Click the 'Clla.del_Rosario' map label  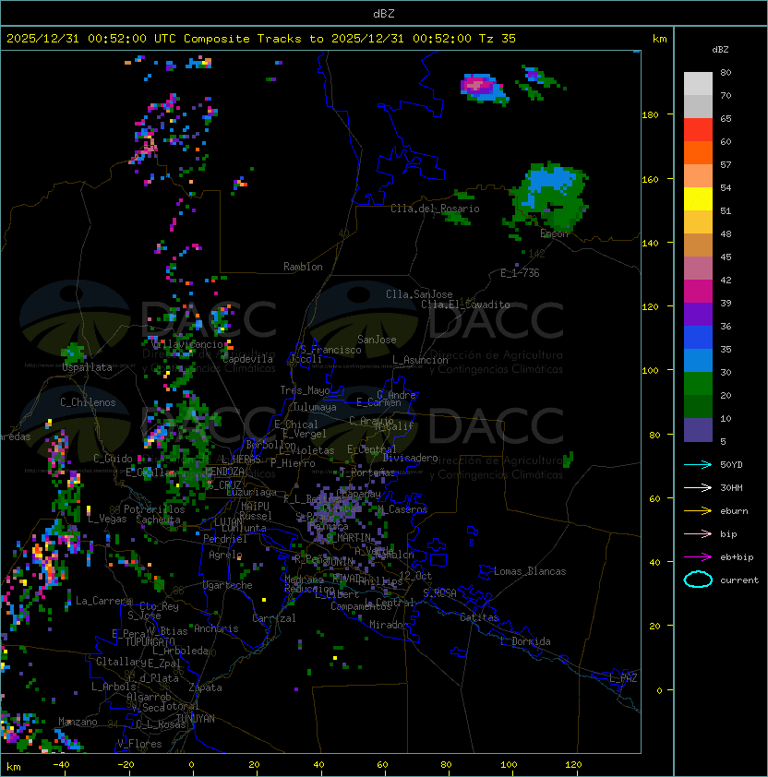pos(435,209)
